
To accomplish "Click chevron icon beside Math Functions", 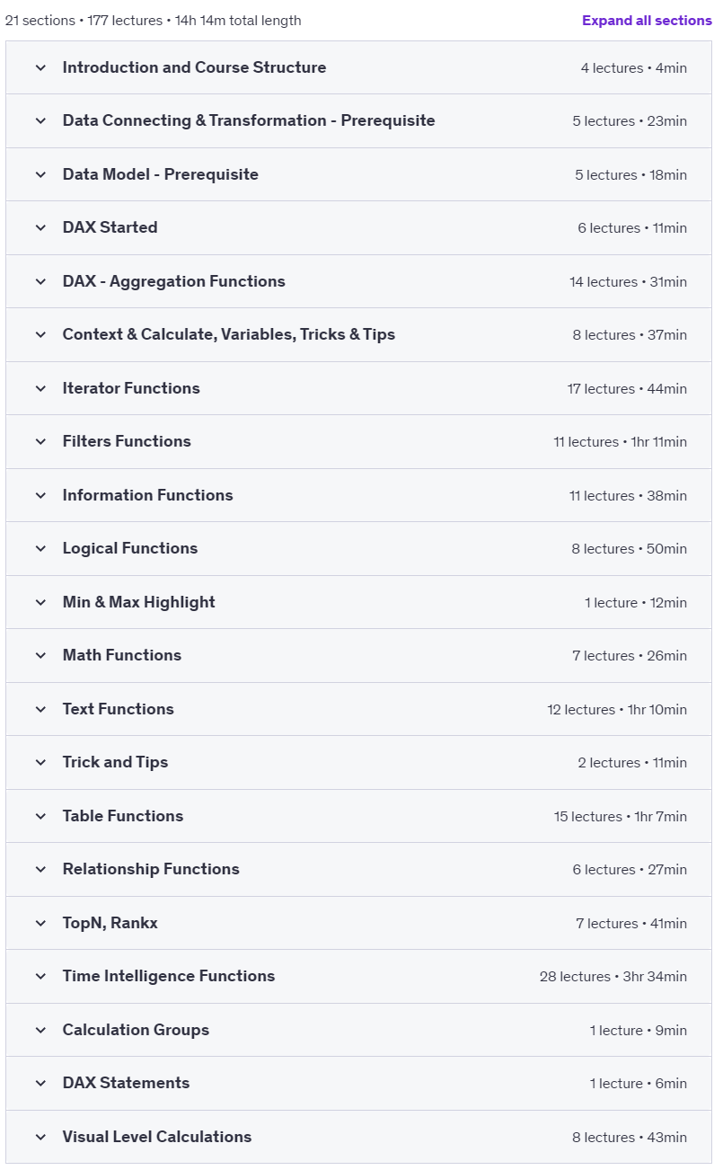I will tap(40, 655).
